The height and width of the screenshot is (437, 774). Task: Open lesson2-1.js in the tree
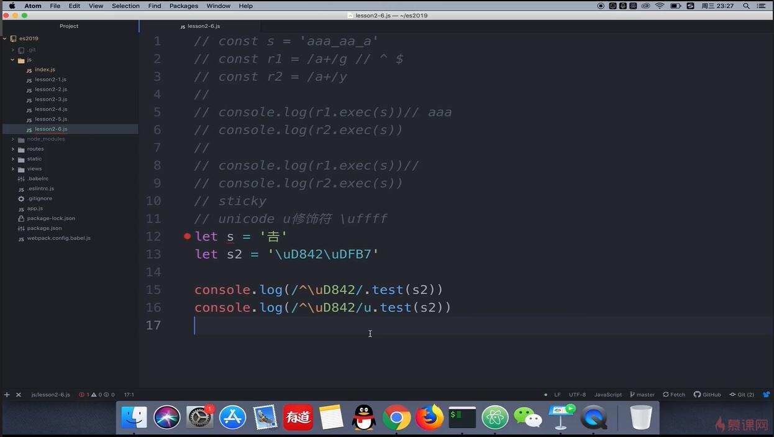50,80
